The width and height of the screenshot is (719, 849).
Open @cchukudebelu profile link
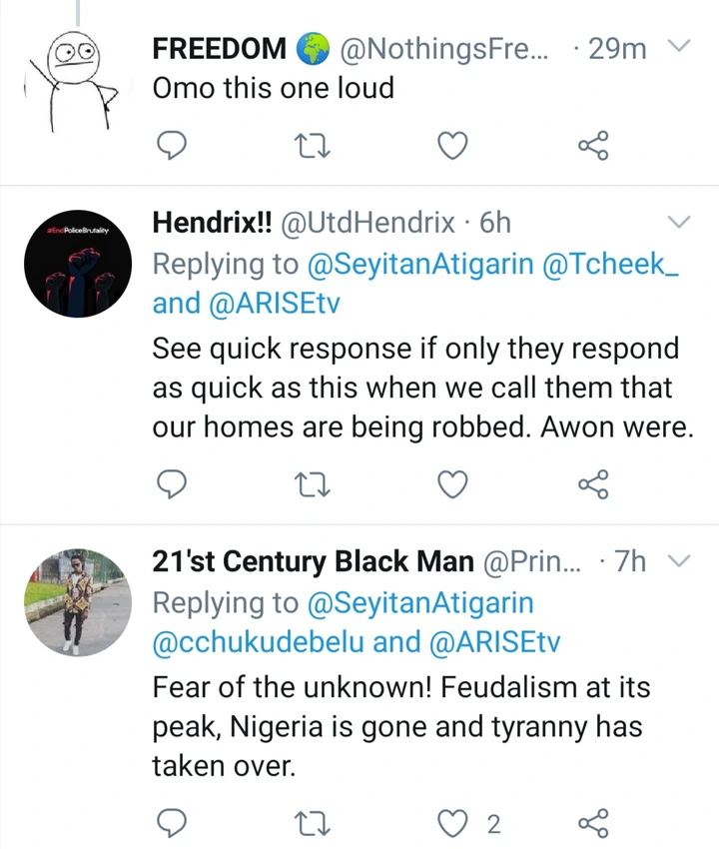[x=258, y=642]
